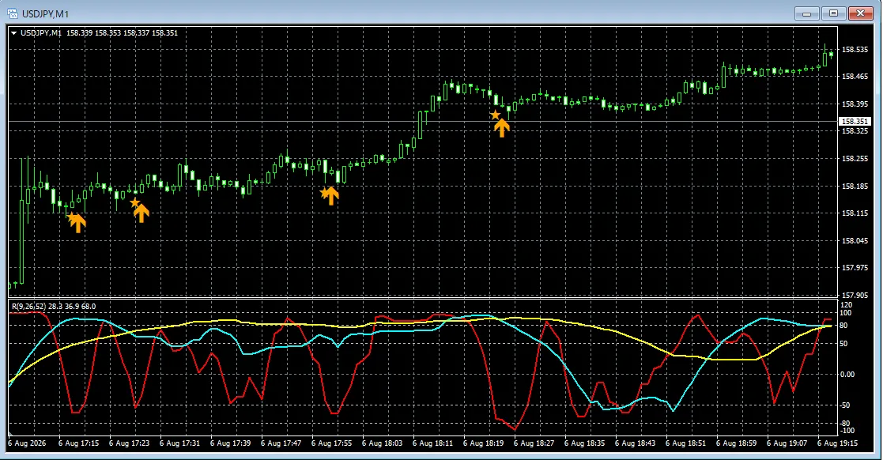Click price scale value 158.535
The width and height of the screenshot is (883, 460).
point(855,50)
